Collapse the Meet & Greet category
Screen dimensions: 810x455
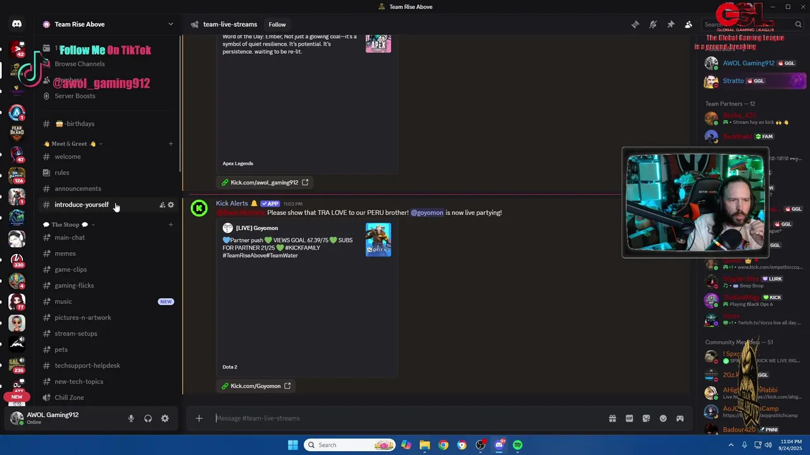(x=72, y=144)
